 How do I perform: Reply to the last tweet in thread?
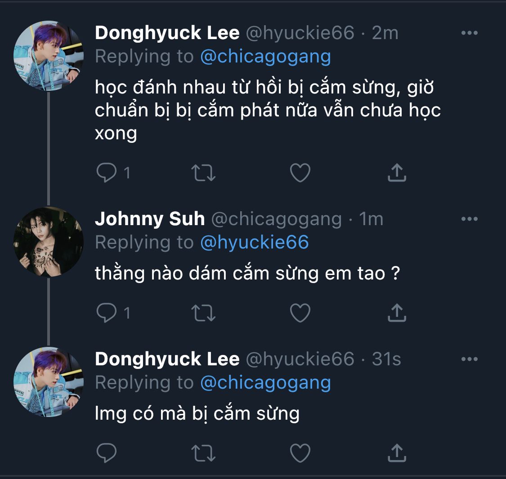pyautogui.click(x=107, y=453)
